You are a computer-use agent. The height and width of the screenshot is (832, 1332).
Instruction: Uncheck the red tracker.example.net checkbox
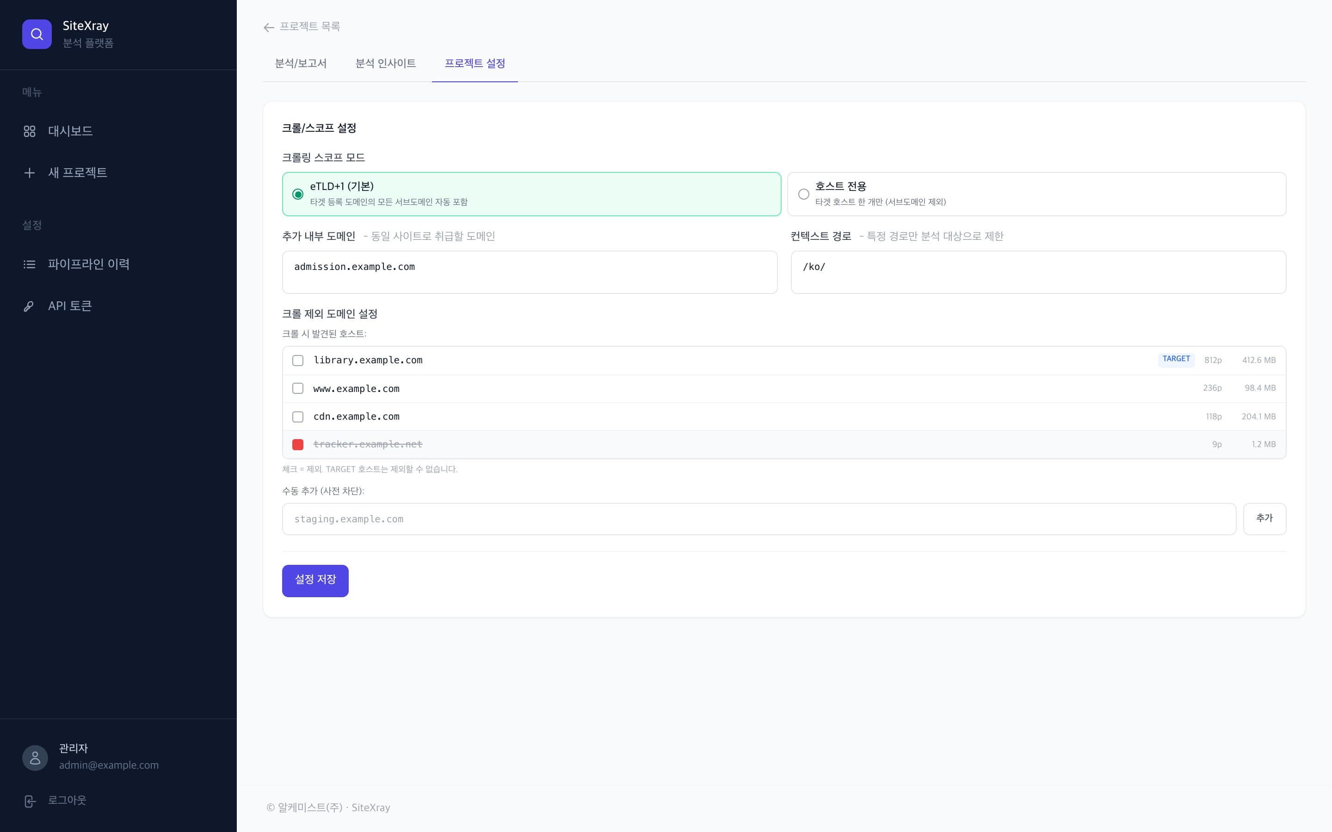coord(298,445)
